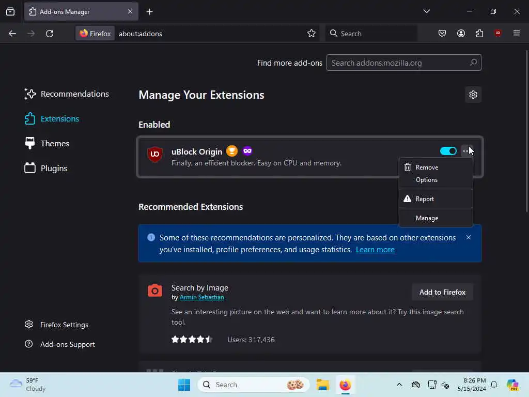Open the Recommendations section
Image resolution: width=529 pixels, height=397 pixels.
pos(67,94)
